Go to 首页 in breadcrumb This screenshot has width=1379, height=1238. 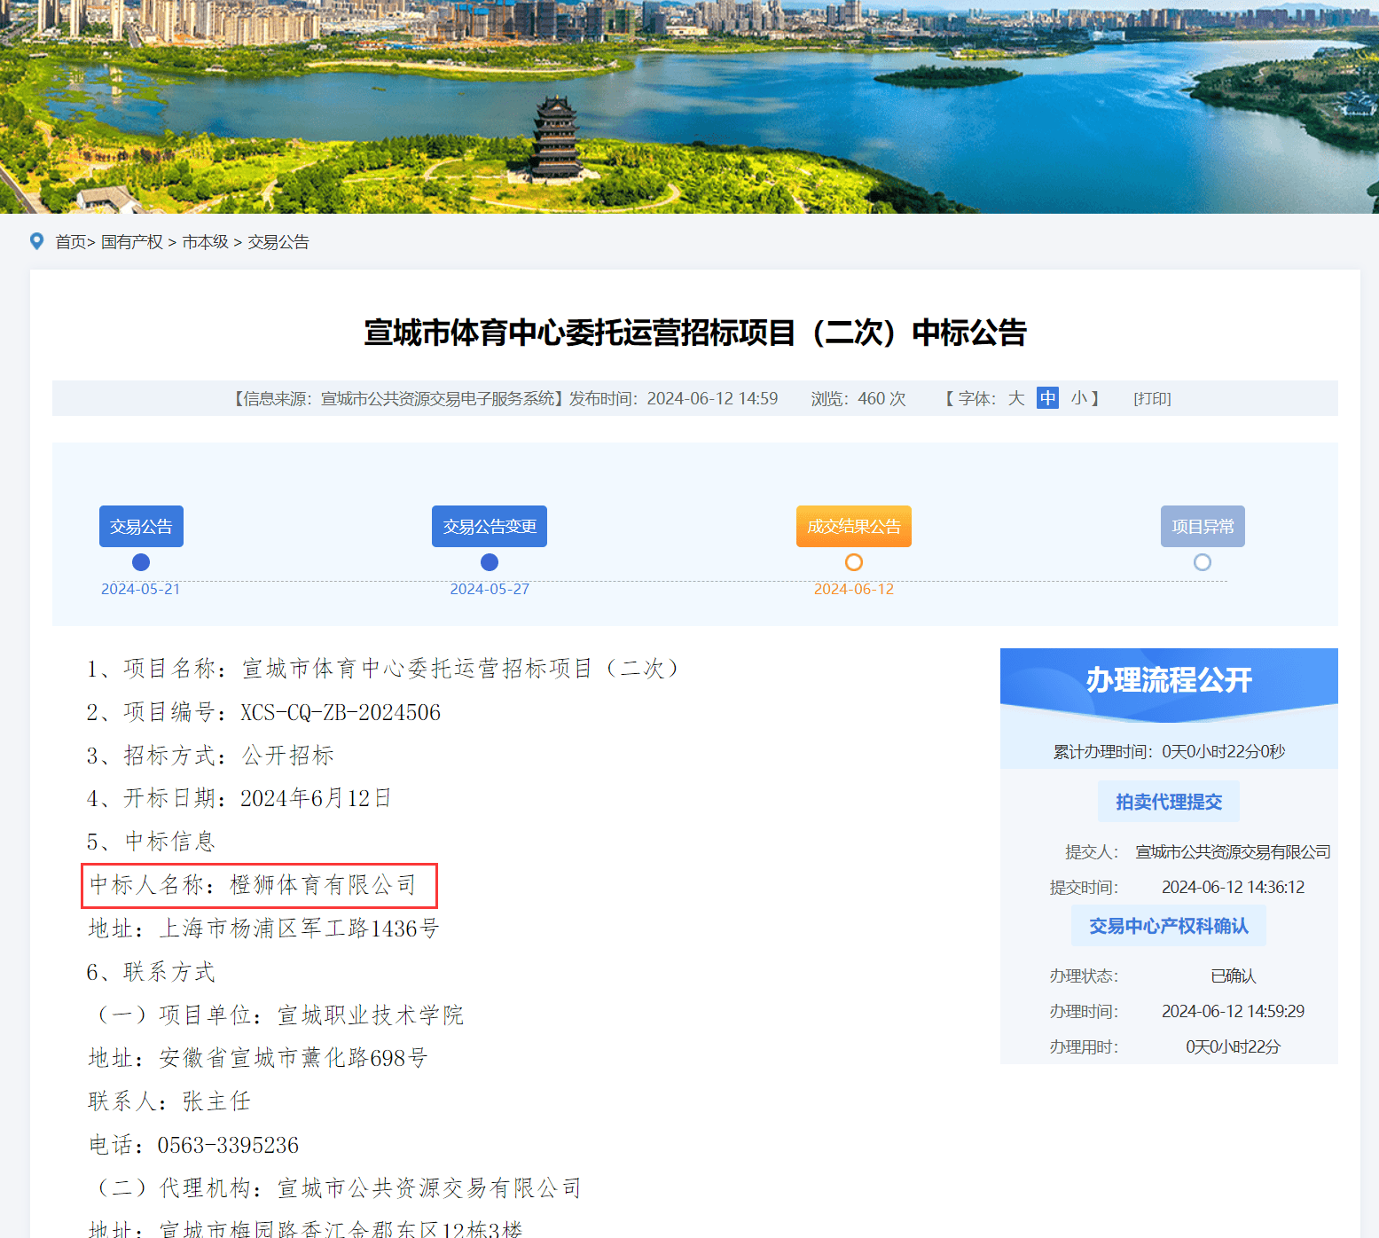(71, 242)
